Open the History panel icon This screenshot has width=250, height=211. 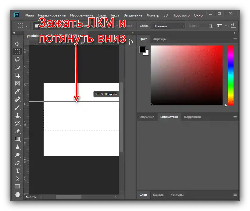click(130, 42)
